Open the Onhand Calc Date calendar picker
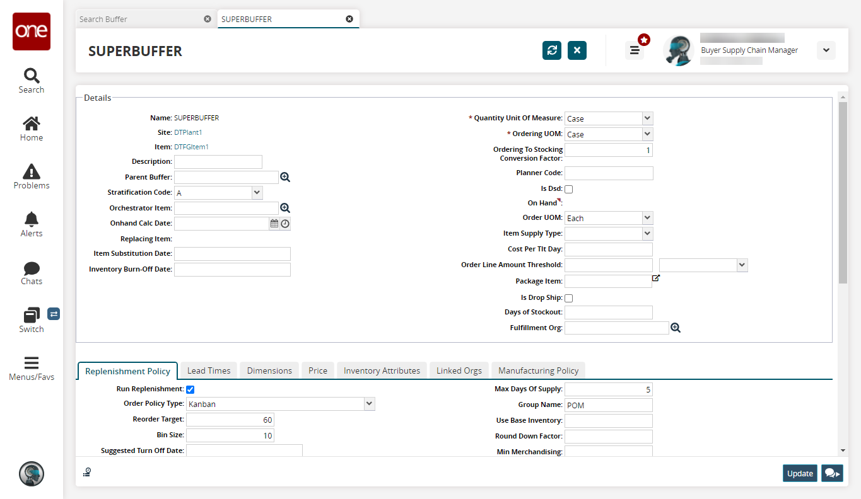The height and width of the screenshot is (499, 861). point(274,224)
